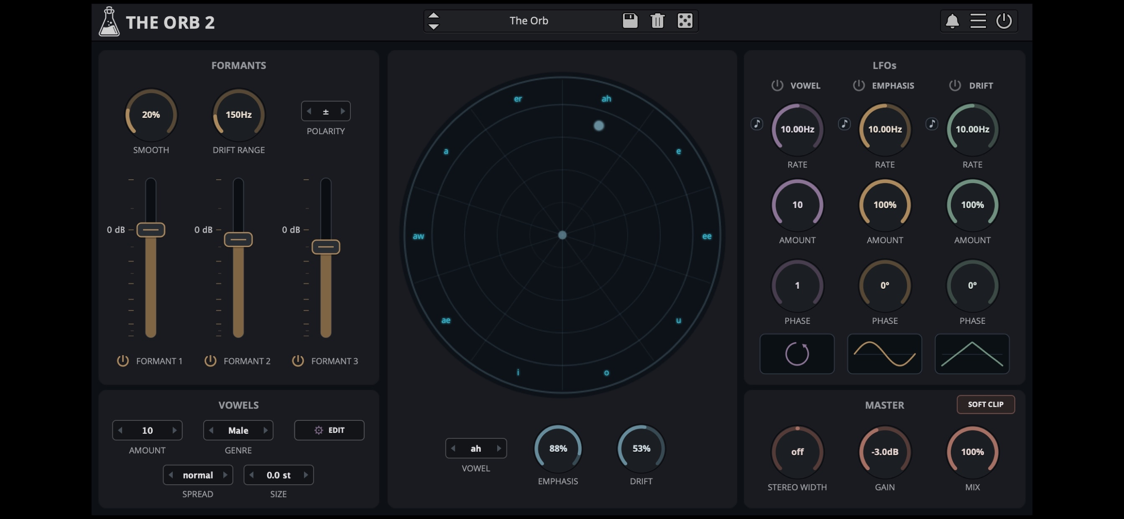Click Formant 3 gain slider handle
Viewport: 1124px width, 519px height.
tap(325, 247)
